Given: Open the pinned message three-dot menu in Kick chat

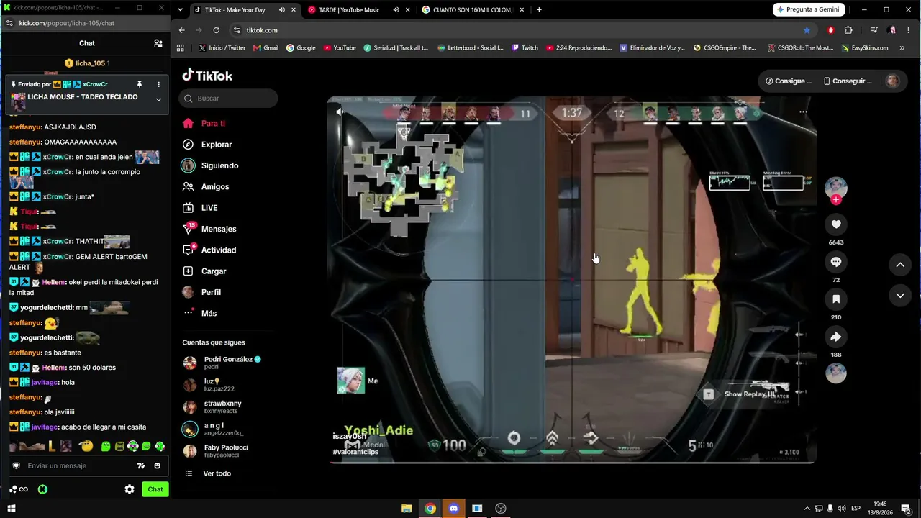Looking at the screenshot, I should 158,84.
